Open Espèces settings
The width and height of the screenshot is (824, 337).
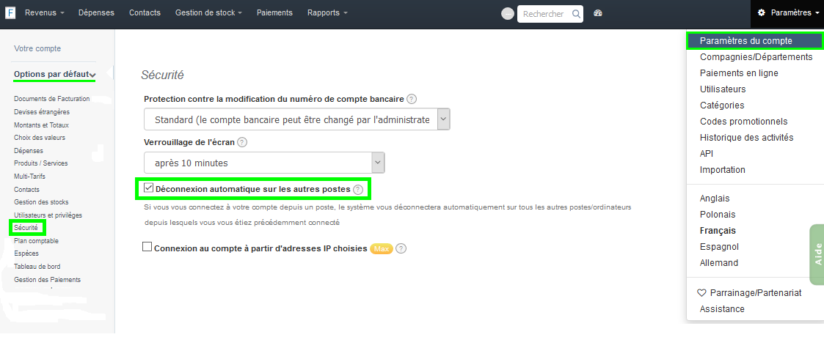tap(26, 253)
